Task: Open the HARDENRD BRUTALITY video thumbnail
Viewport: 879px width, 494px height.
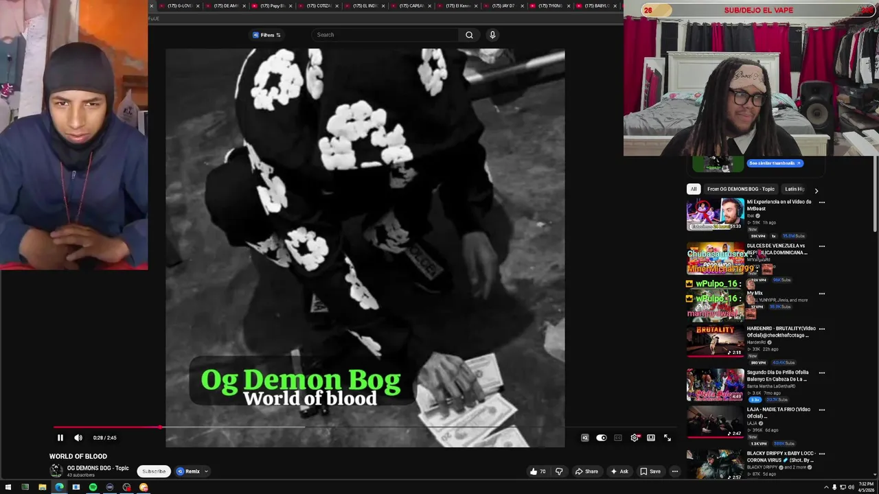Action: (715, 340)
